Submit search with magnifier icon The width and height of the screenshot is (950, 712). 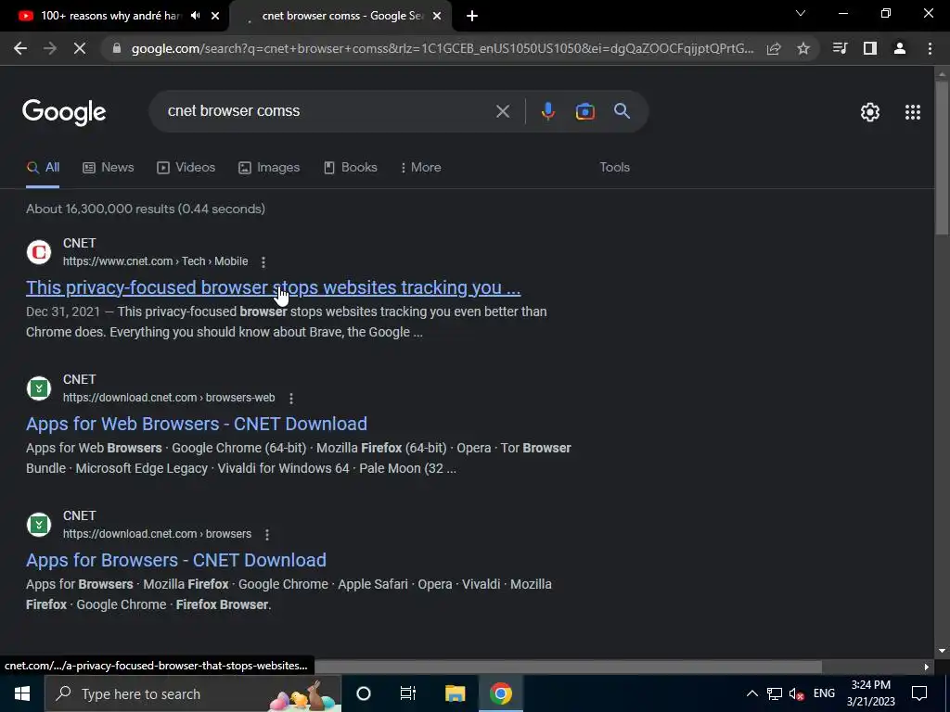(x=623, y=111)
